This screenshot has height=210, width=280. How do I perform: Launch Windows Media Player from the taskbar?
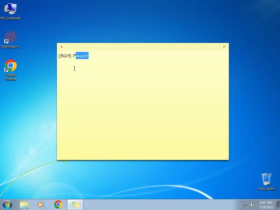tap(41, 205)
